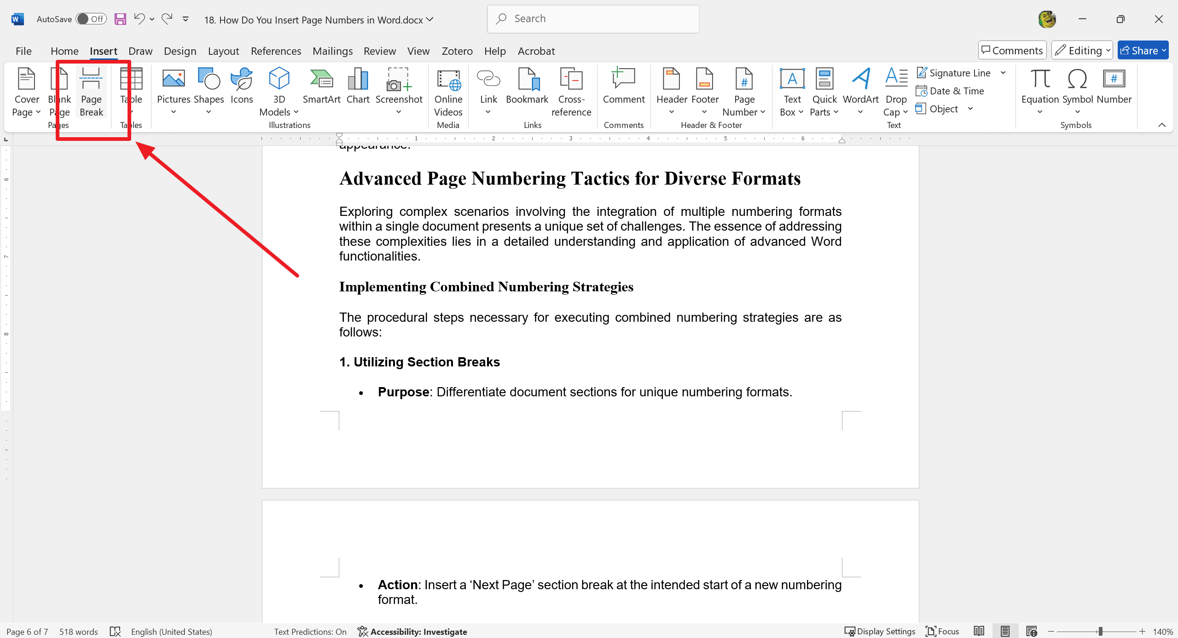The height and width of the screenshot is (638, 1178).
Task: Insert a Blank Page
Action: [x=60, y=90]
